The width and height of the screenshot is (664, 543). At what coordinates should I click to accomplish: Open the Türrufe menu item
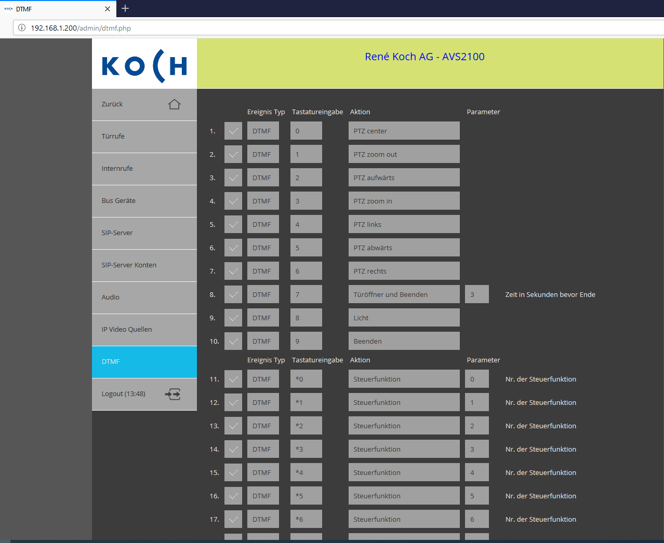click(144, 137)
